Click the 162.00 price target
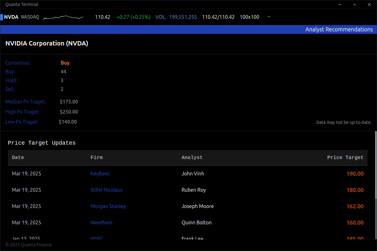The height and width of the screenshot is (251, 377). pos(355,206)
